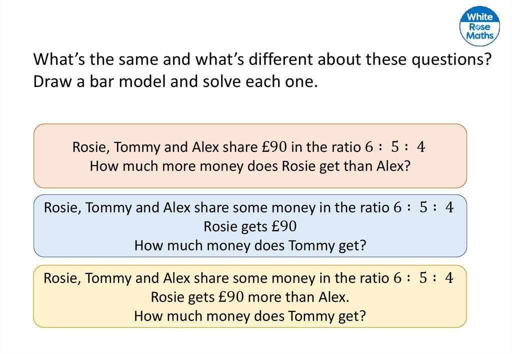Click the £90 amount in the orange box

pos(274,147)
